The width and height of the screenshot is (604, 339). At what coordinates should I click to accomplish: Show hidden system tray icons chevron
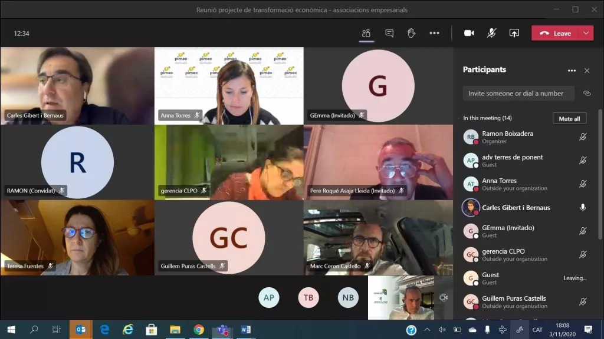tap(427, 330)
